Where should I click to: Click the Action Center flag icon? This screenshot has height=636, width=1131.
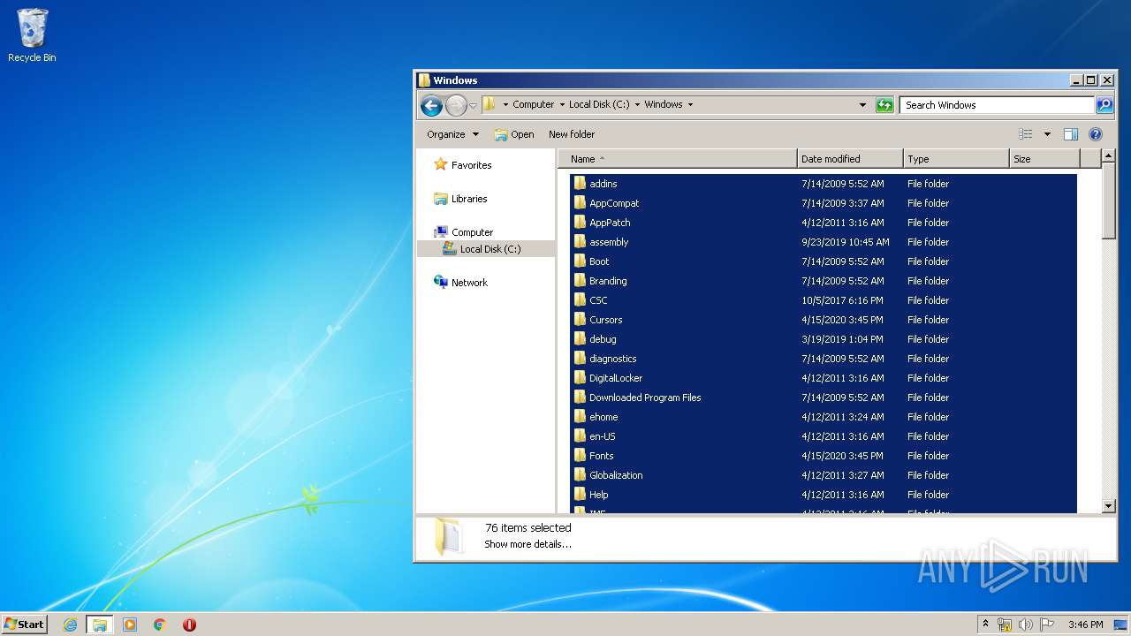pos(1047,625)
